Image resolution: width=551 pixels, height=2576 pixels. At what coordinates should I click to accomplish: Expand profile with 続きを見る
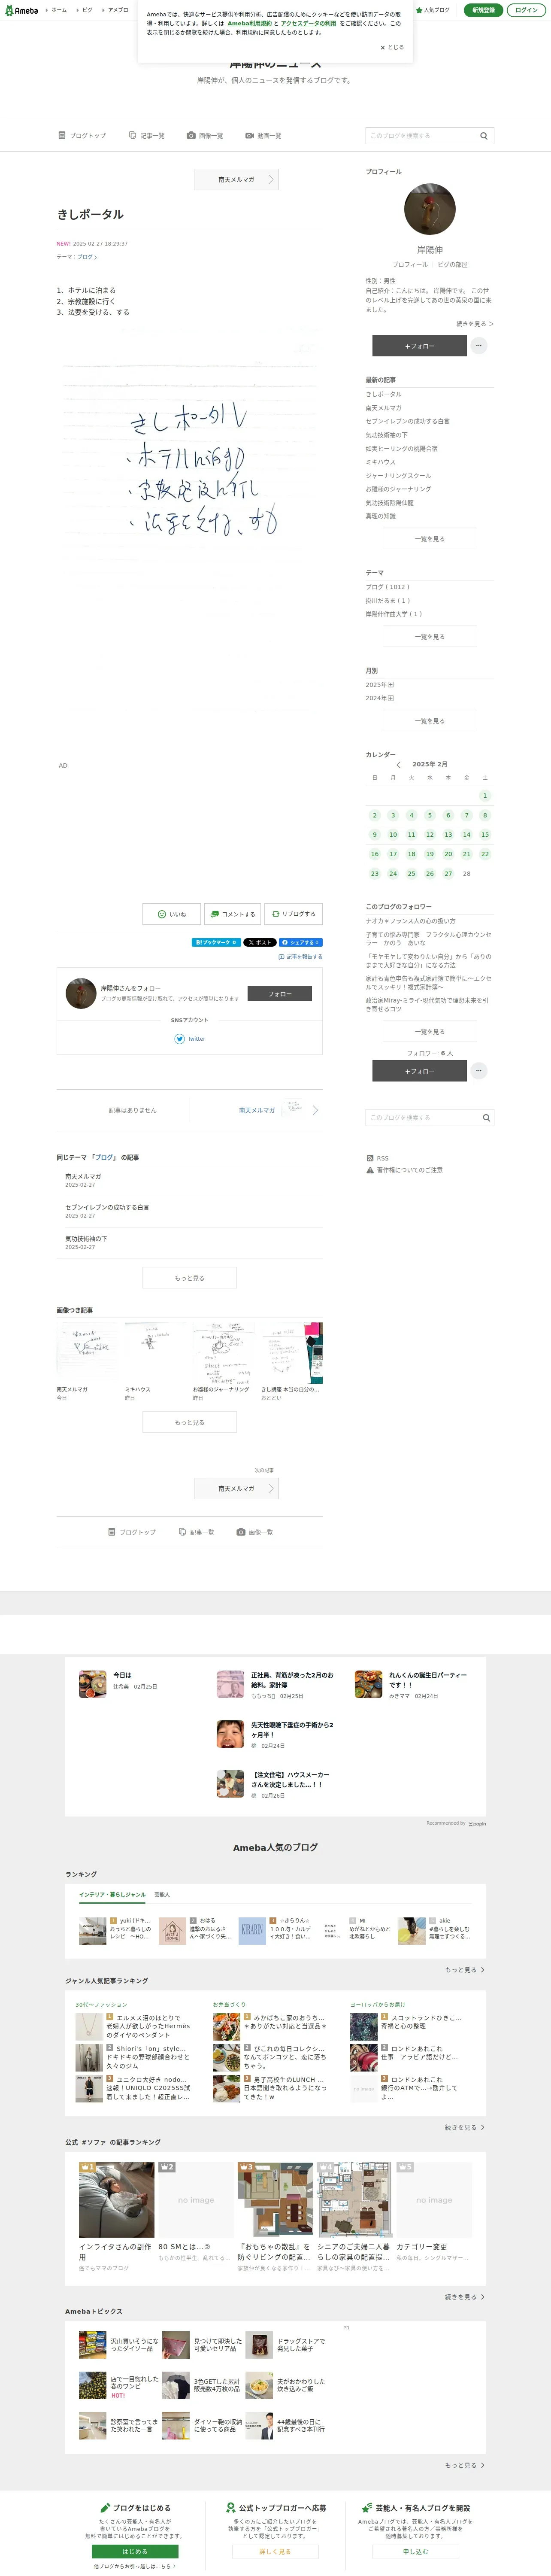click(474, 324)
